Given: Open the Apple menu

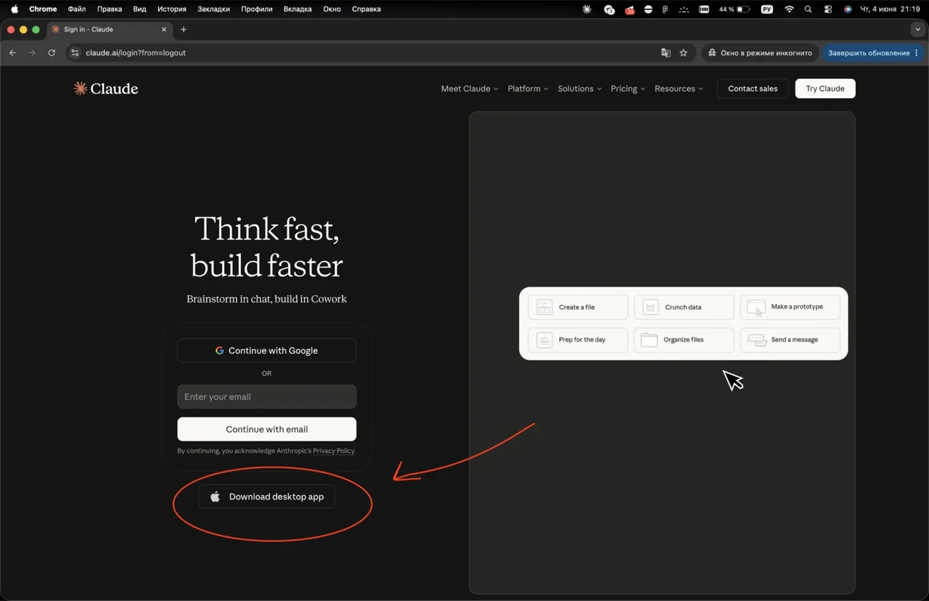Looking at the screenshot, I should [x=15, y=9].
